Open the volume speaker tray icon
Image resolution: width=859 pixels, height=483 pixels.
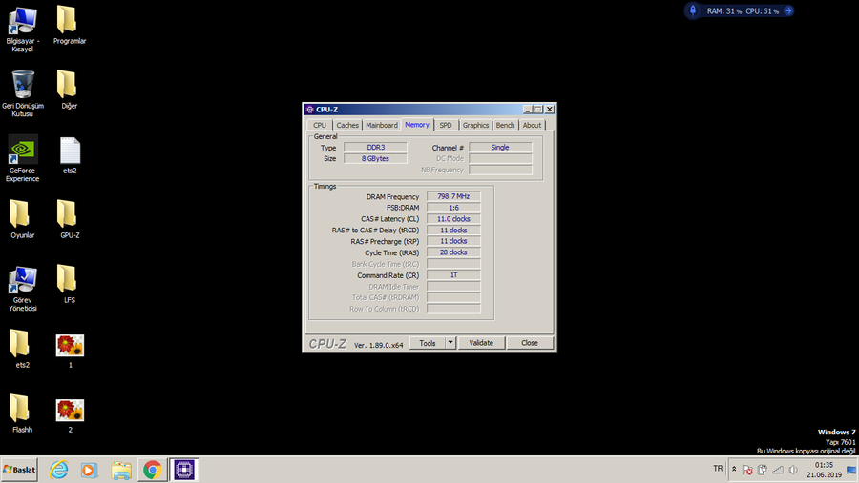pyautogui.click(x=793, y=470)
